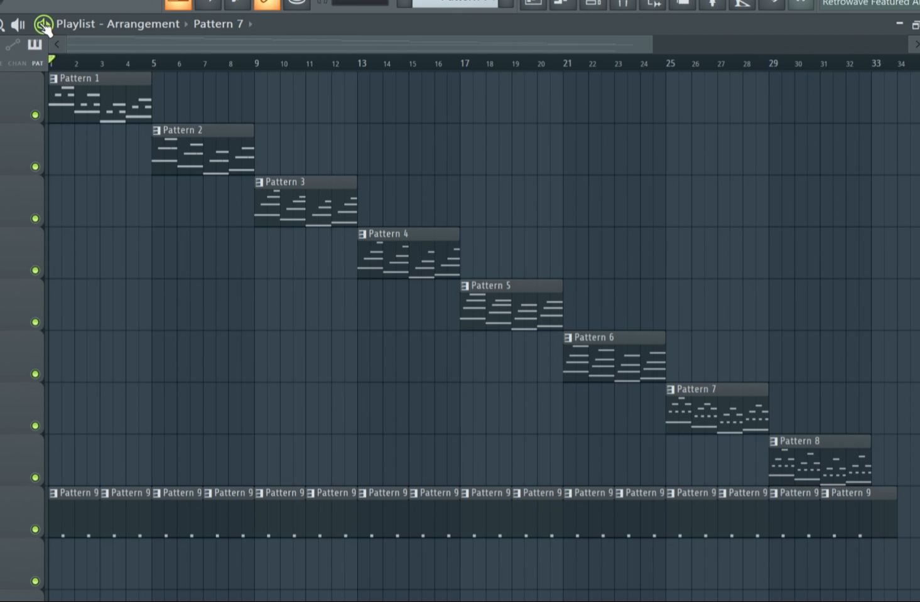The width and height of the screenshot is (920, 602).
Task: Click the Retrowave Featured hint text
Action: pos(870,3)
